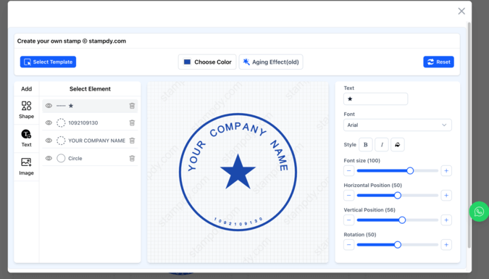Remove the Circle element using the trash icon
The height and width of the screenshot is (279, 489).
132,159
